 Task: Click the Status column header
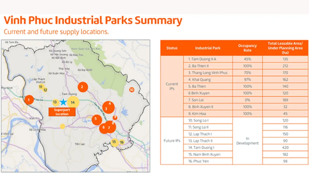point(172,48)
